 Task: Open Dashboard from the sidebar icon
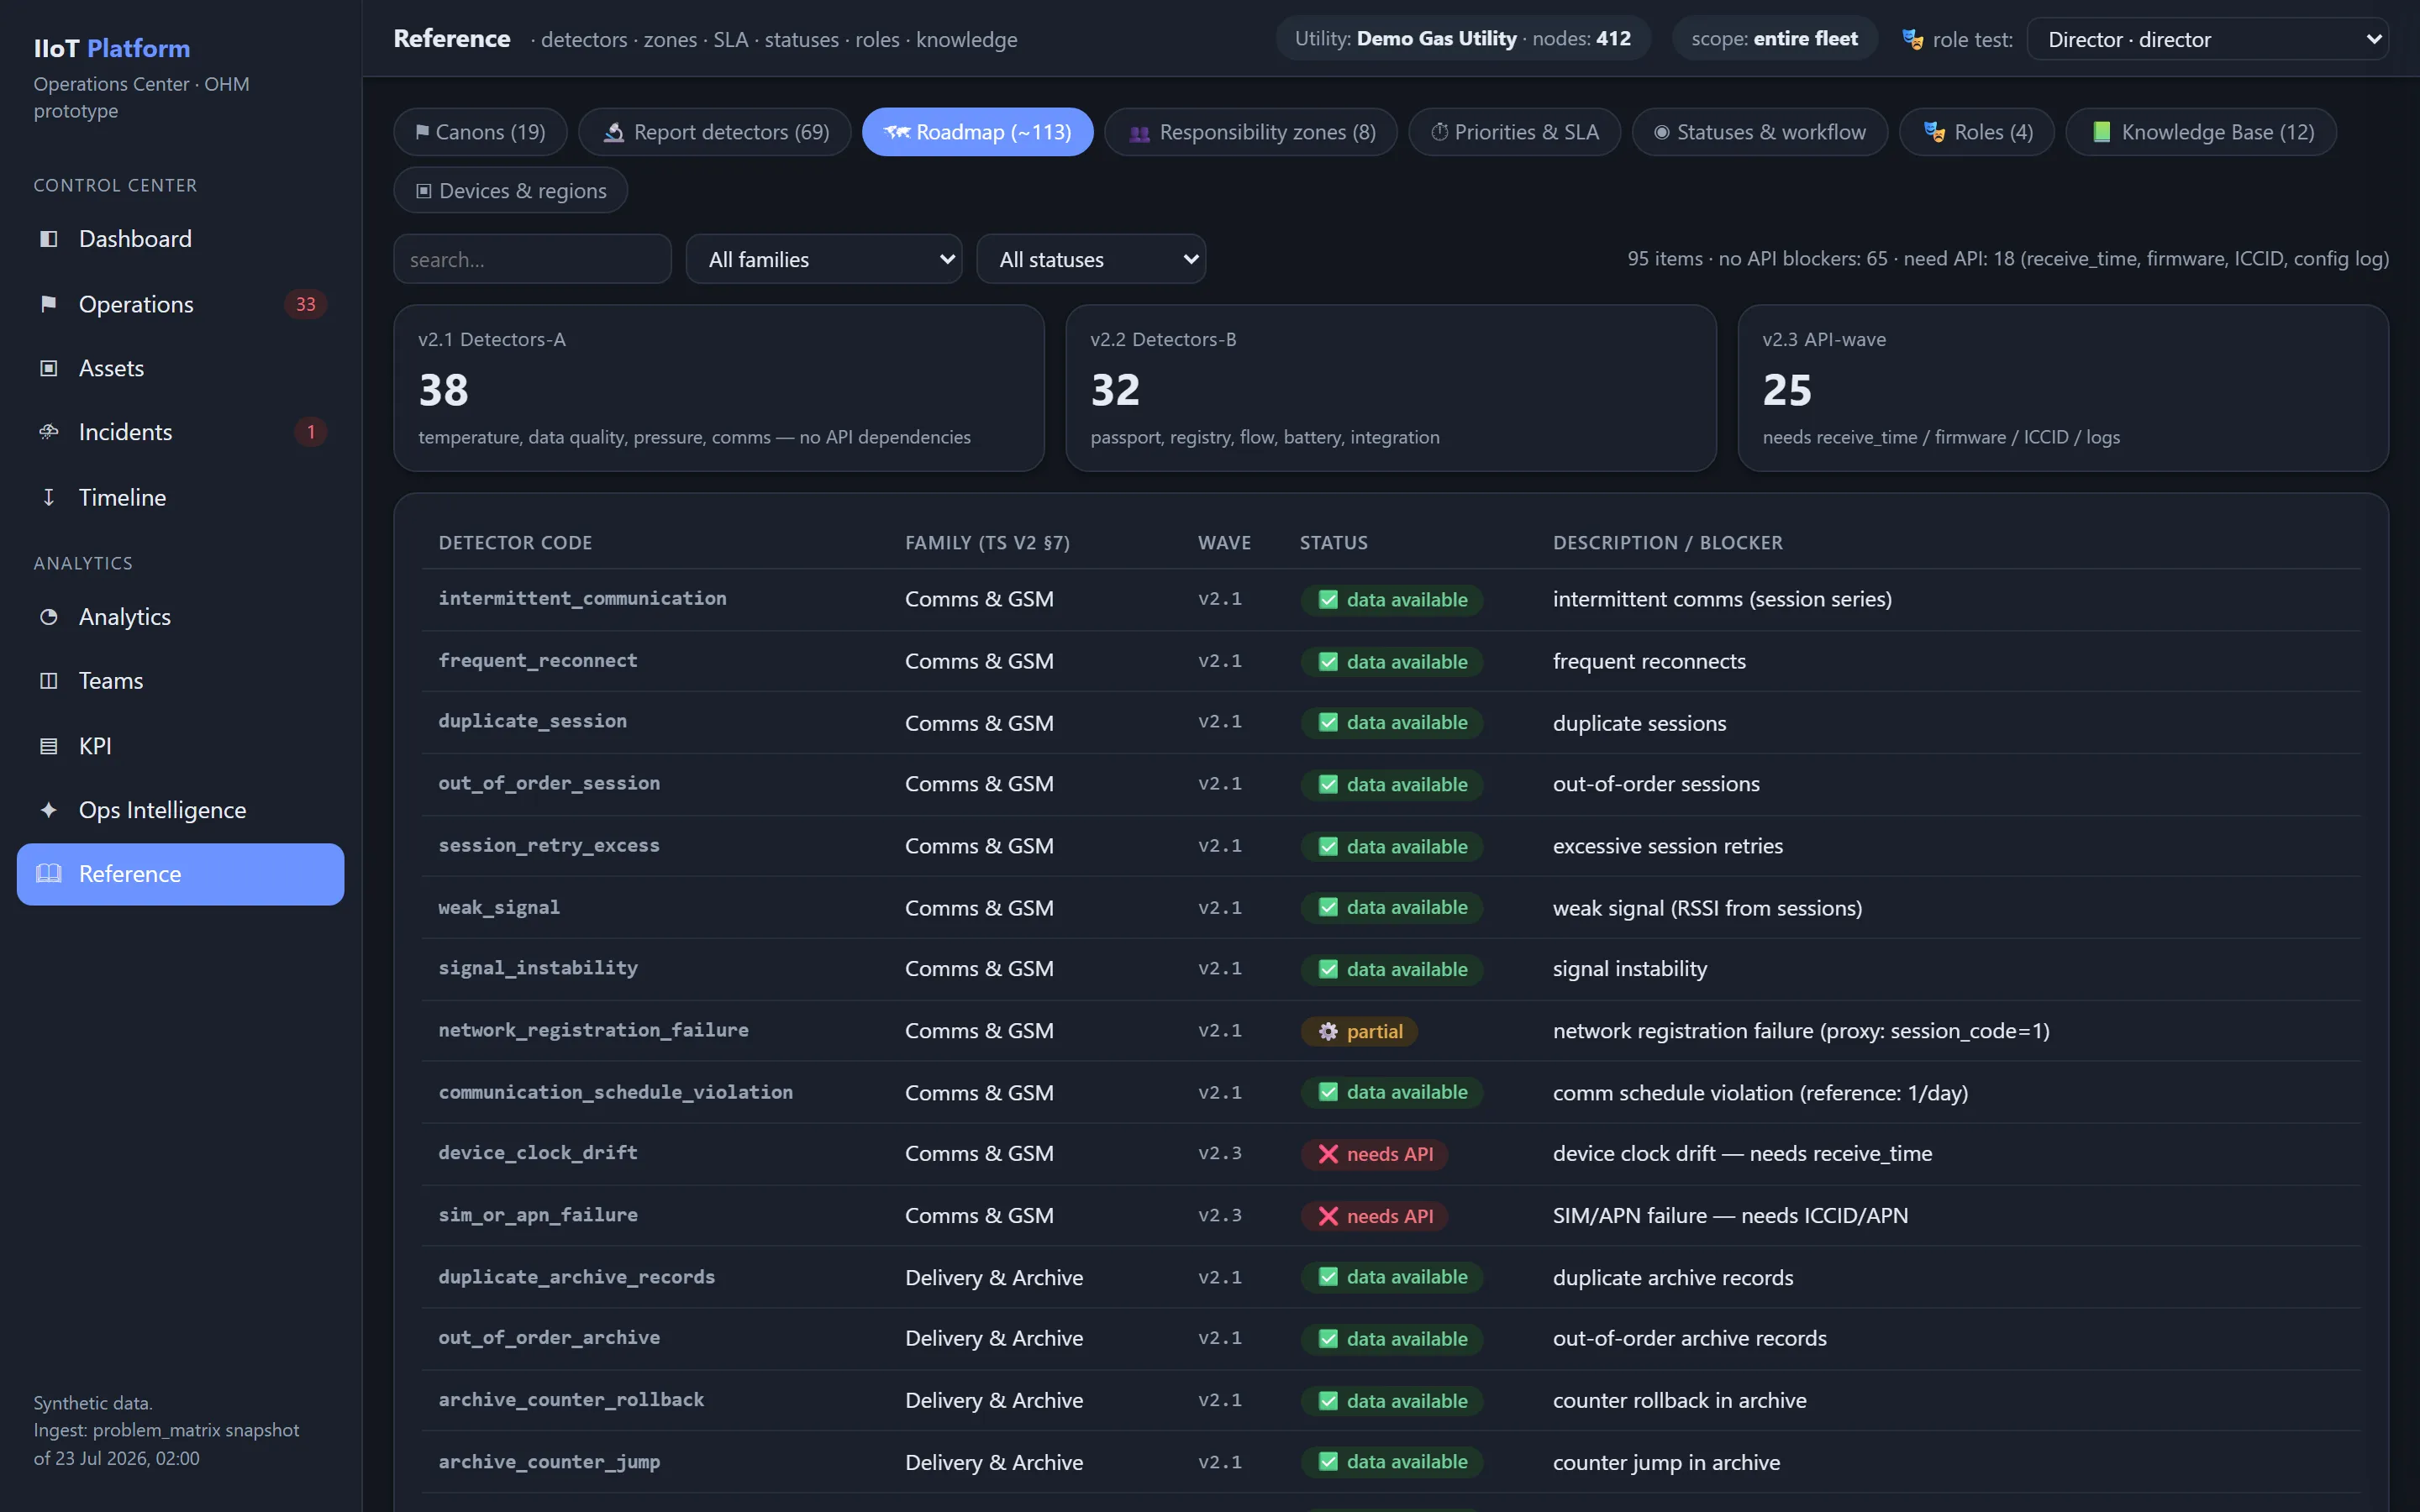point(48,239)
